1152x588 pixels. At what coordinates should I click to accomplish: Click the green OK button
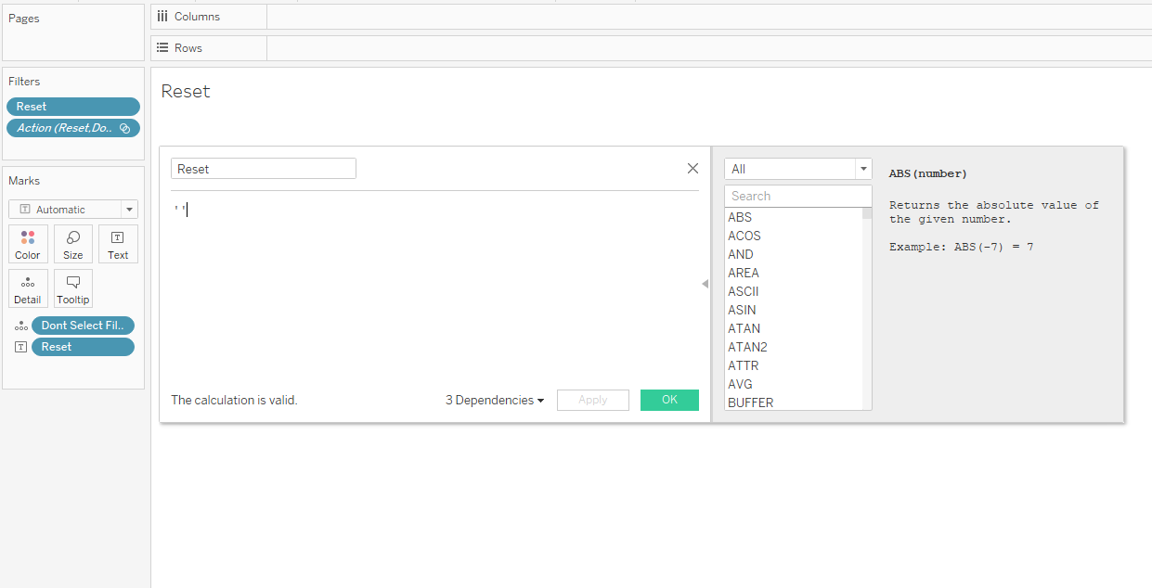tap(669, 400)
